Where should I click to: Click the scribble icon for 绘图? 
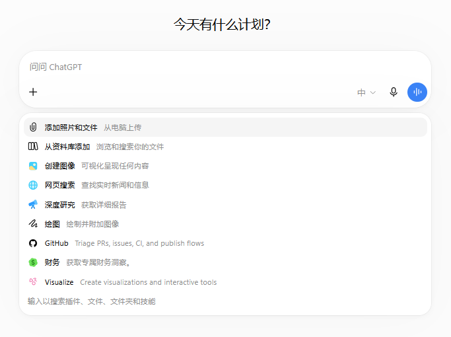33,223
